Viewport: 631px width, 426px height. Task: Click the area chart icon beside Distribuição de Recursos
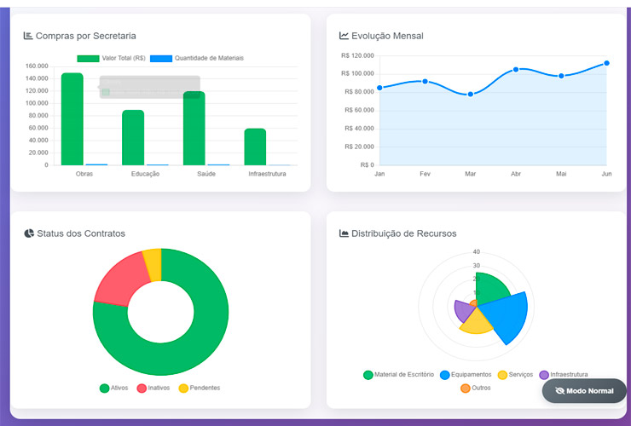click(344, 233)
